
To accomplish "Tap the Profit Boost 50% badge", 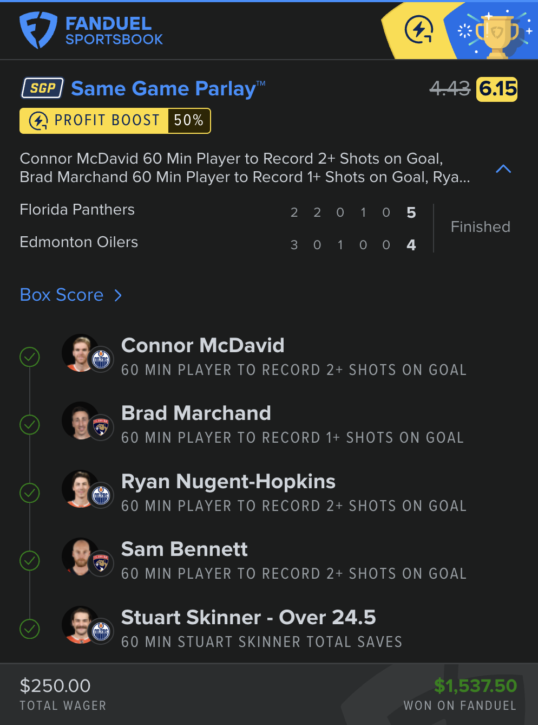I will [x=115, y=120].
